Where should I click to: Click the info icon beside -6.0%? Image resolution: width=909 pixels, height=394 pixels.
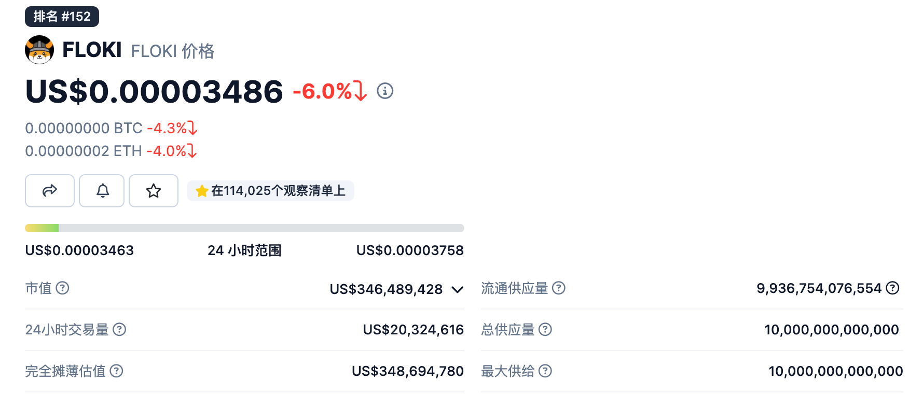(385, 91)
